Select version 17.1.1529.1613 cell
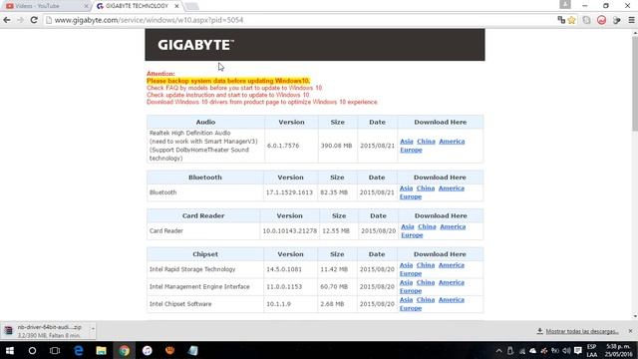This screenshot has width=638, height=359. click(289, 192)
